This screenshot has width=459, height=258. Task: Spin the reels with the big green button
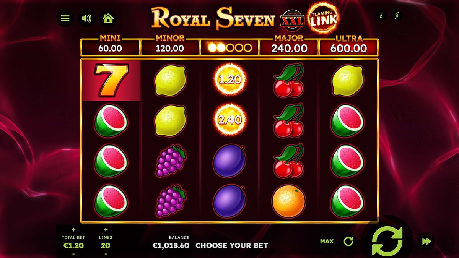pyautogui.click(x=387, y=241)
